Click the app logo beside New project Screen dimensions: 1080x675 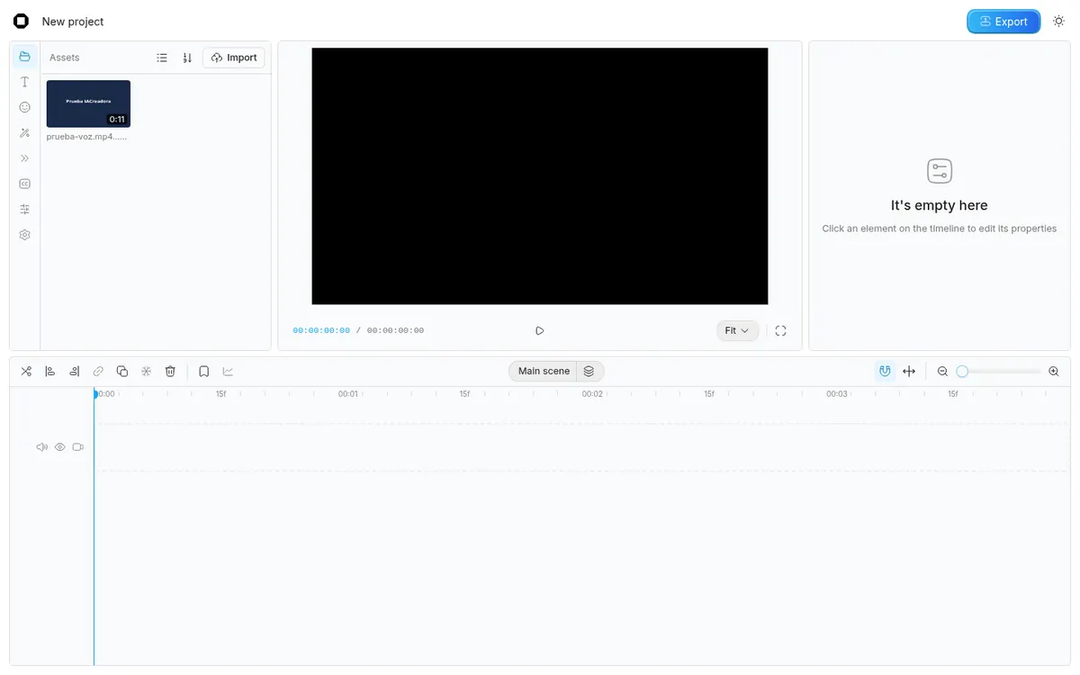pyautogui.click(x=21, y=22)
